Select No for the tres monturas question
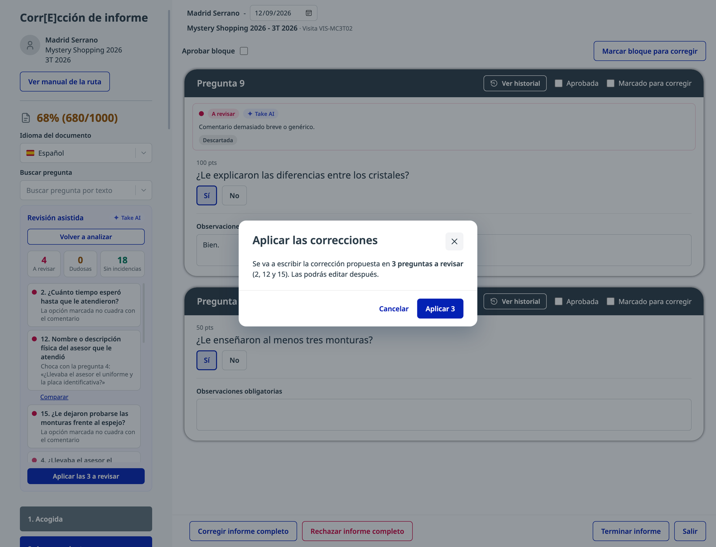The height and width of the screenshot is (547, 716). click(234, 360)
